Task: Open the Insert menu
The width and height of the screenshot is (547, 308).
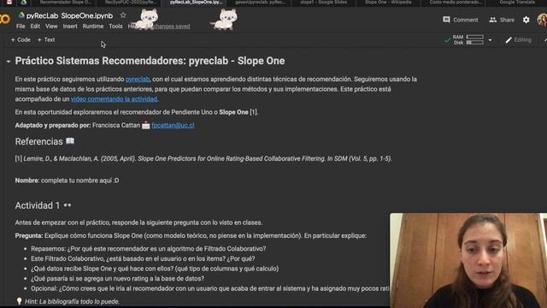Action: coord(70,27)
